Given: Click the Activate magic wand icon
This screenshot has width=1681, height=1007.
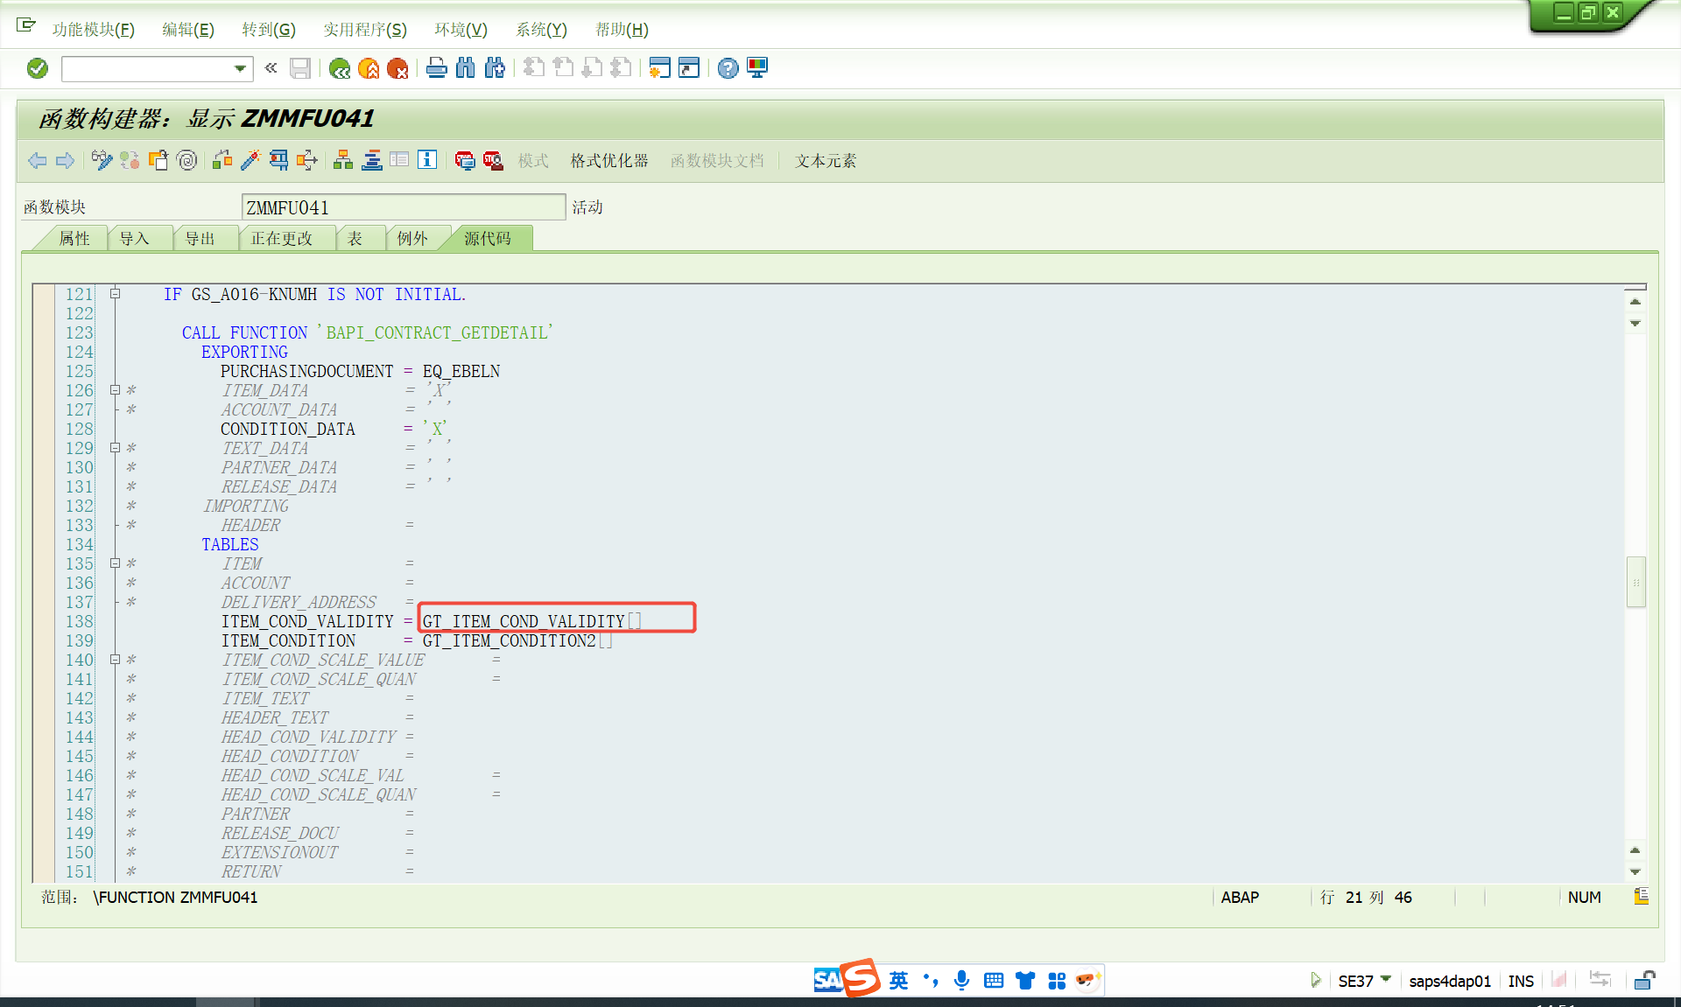Looking at the screenshot, I should (x=250, y=160).
